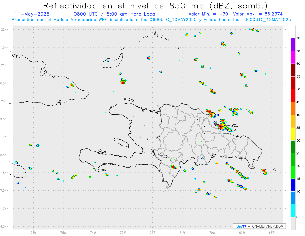The width and height of the screenshot is (305, 236).
Task: Select the gold 35–40 dBZ color band
Action: click(x=293, y=121)
